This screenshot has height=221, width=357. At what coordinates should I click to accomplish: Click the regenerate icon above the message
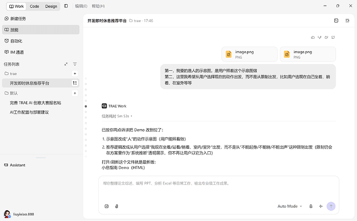point(333,37)
